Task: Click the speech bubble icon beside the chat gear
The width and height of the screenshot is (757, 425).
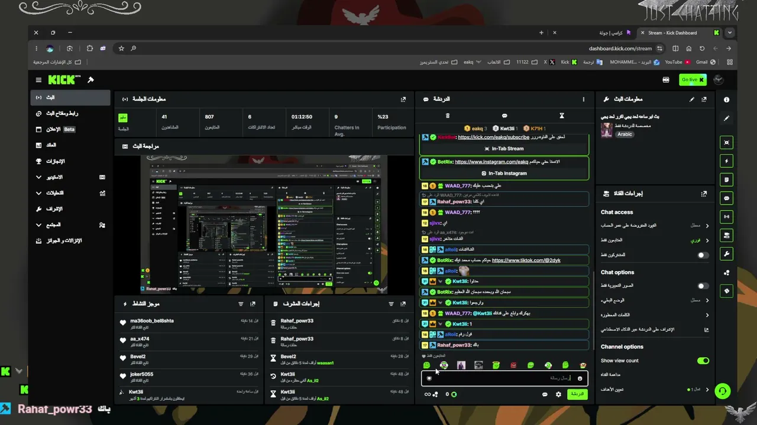Action: [545, 394]
